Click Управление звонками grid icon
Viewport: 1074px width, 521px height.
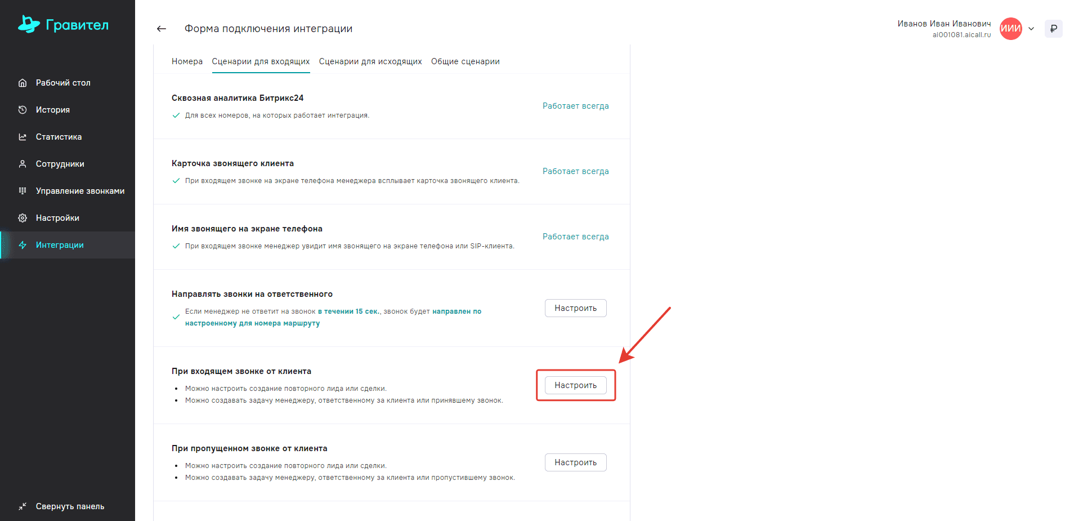click(x=23, y=191)
